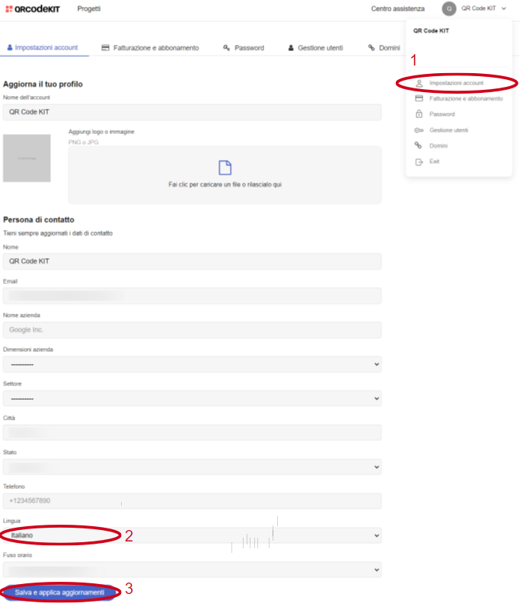This screenshot has height=610, width=520.
Task: Click the Nome contact input field
Action: (192, 261)
